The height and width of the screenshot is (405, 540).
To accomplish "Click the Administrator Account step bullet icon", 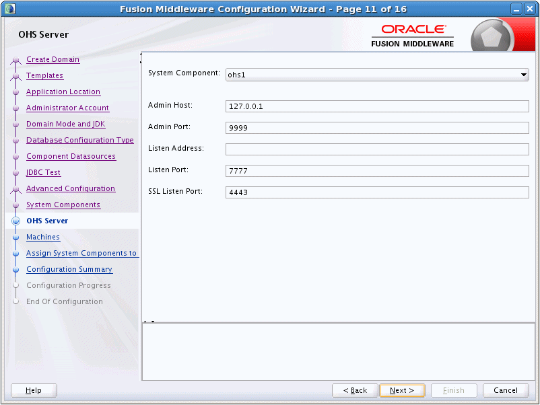I will click(x=16, y=108).
